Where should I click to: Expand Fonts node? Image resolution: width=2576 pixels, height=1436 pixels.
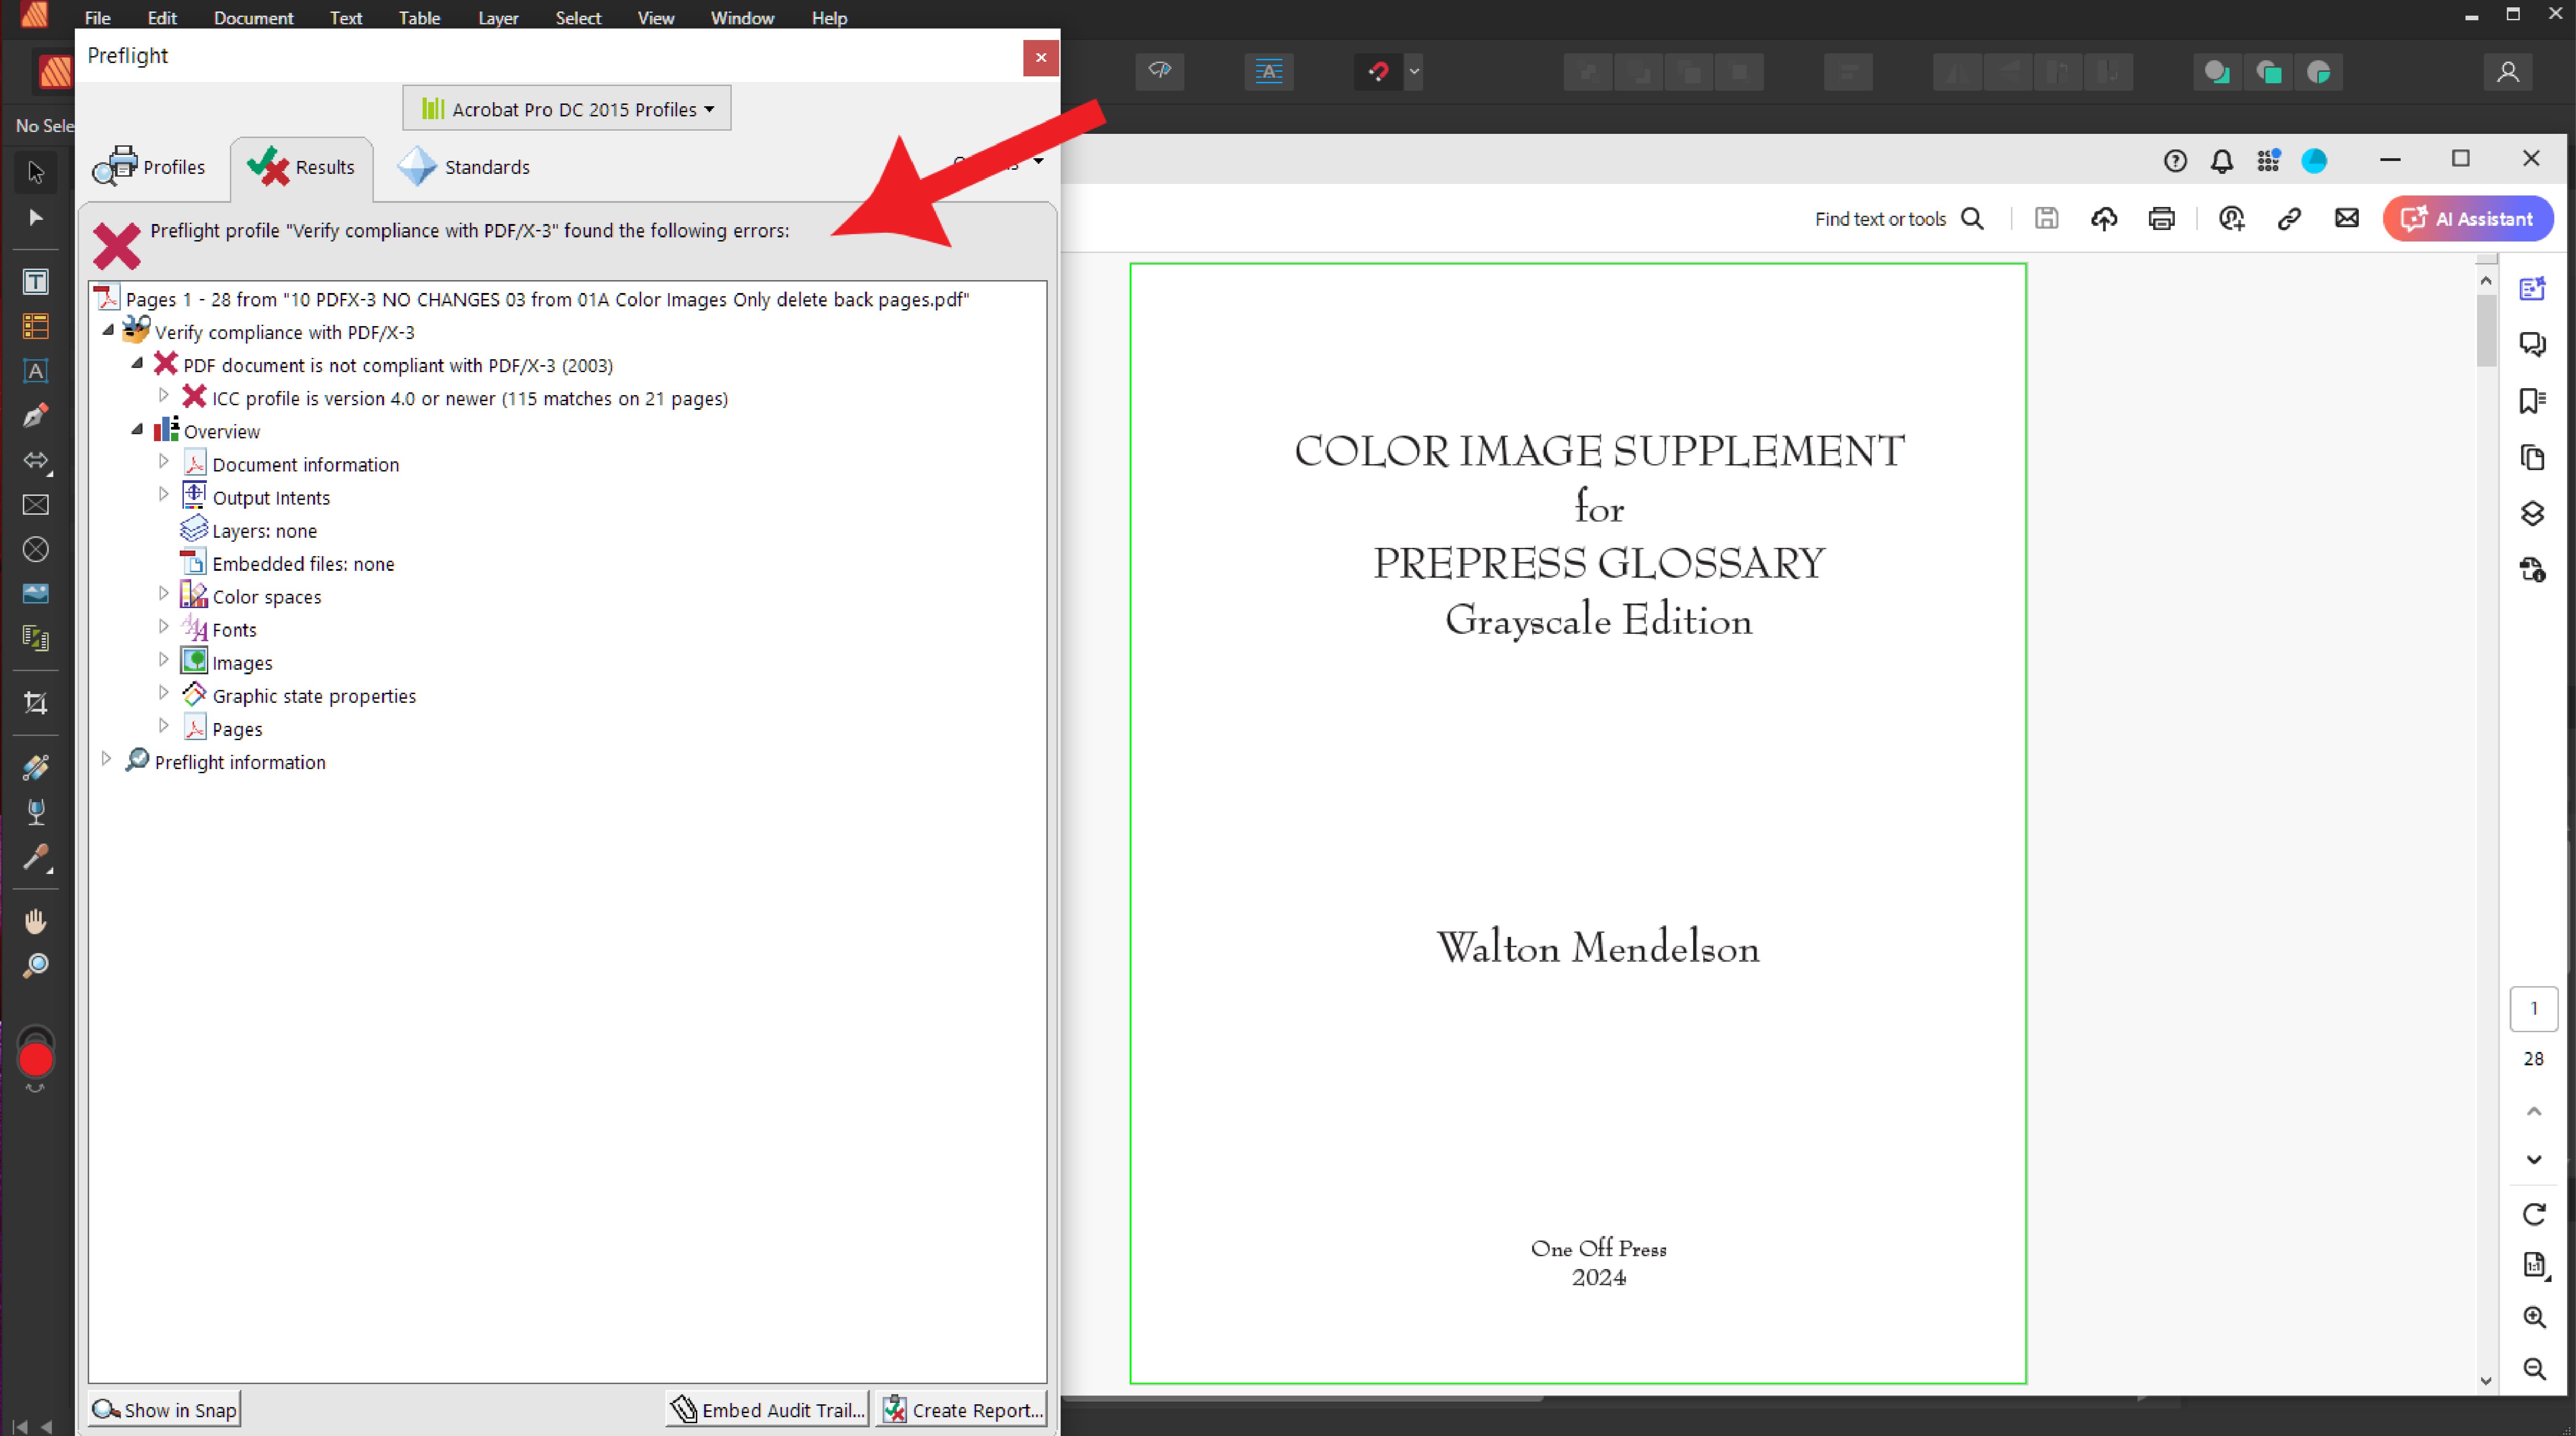[164, 627]
